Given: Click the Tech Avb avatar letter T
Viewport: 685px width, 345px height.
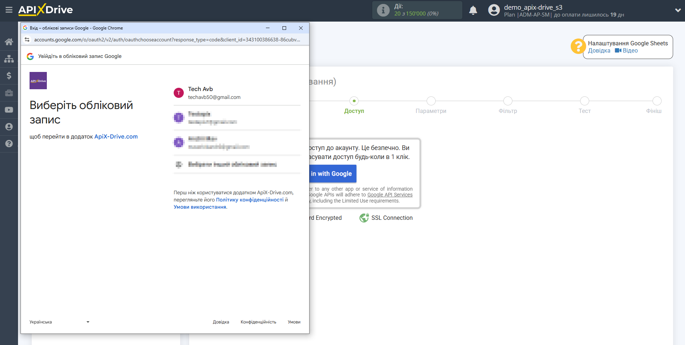Looking at the screenshot, I should [179, 93].
